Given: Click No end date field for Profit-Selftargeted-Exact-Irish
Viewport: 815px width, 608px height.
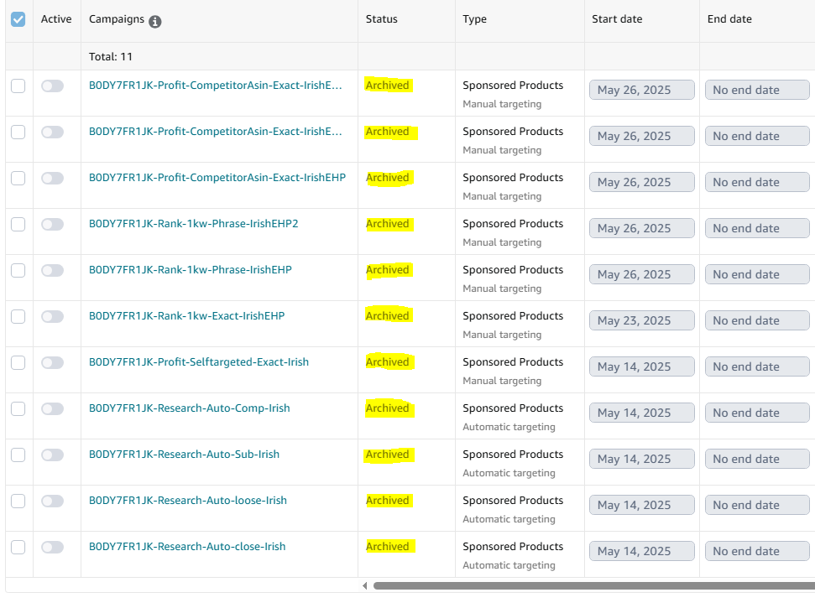Looking at the screenshot, I should coord(756,366).
